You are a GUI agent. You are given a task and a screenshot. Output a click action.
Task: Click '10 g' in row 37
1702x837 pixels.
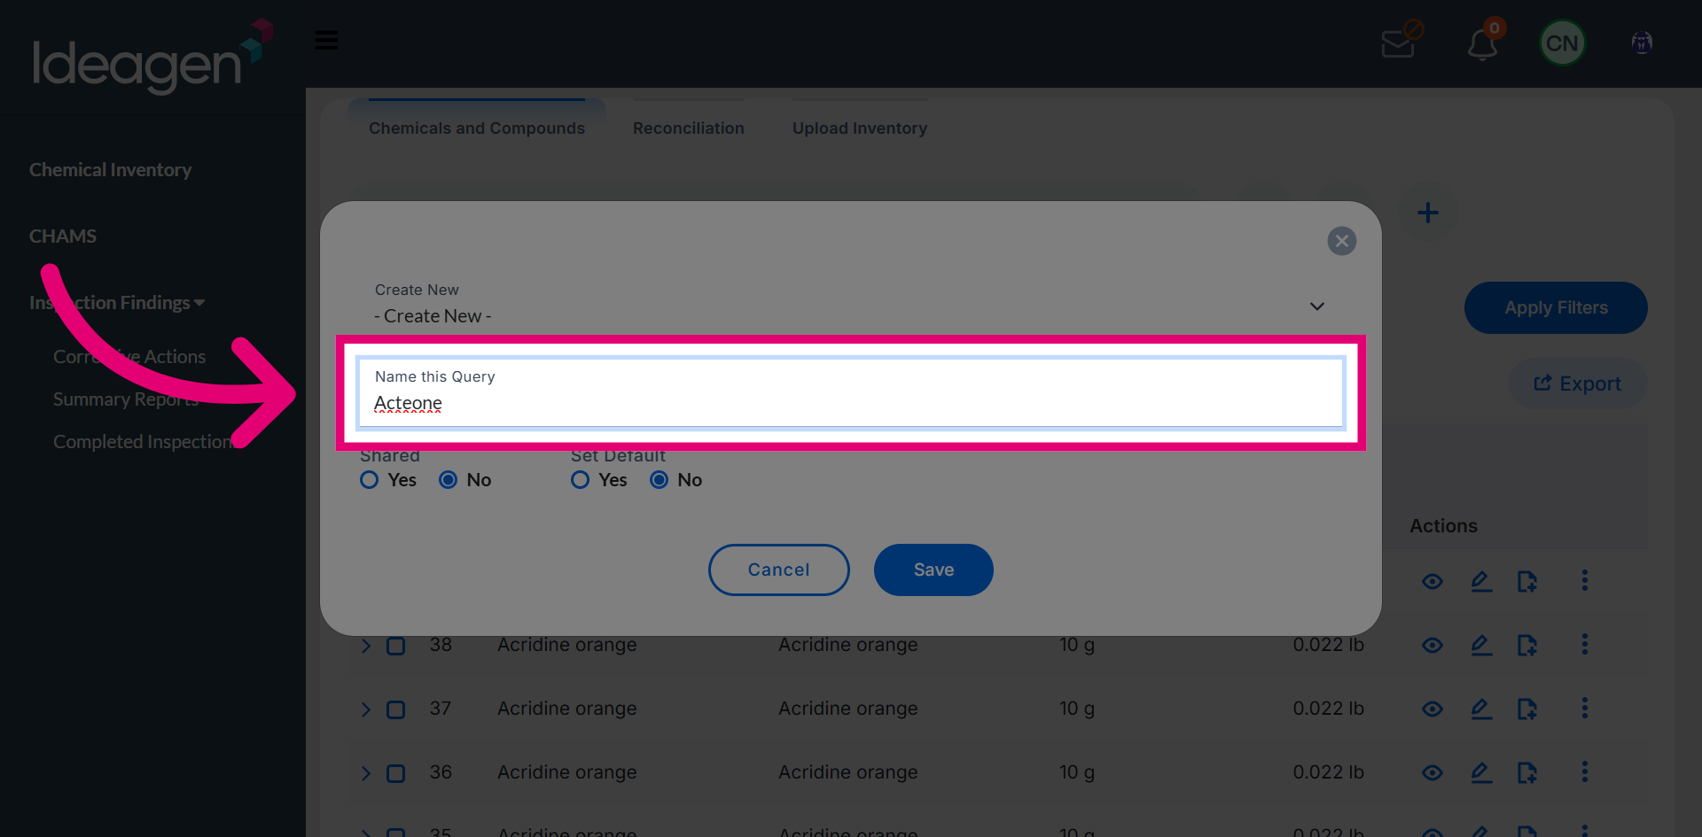pos(1077,709)
